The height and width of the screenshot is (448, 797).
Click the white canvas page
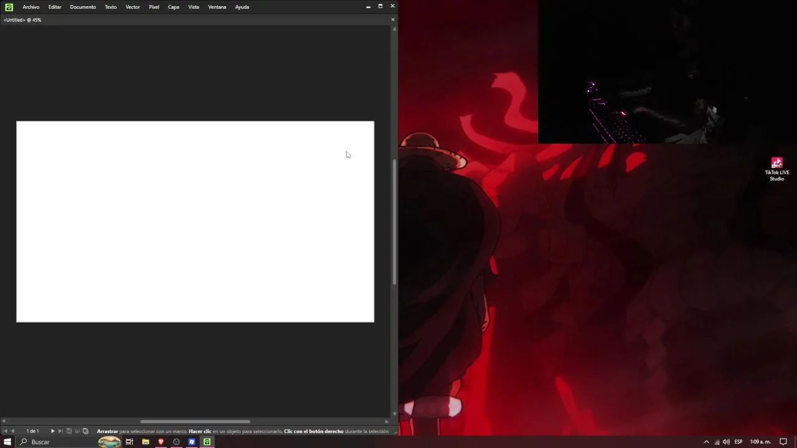pyautogui.click(x=195, y=222)
